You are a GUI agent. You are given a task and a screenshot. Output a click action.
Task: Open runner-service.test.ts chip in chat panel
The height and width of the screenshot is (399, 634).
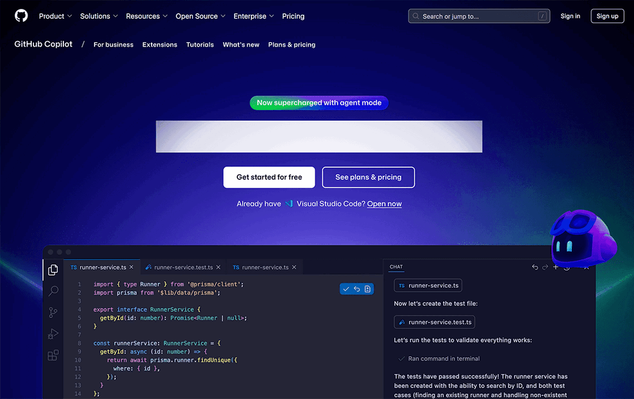(434, 322)
